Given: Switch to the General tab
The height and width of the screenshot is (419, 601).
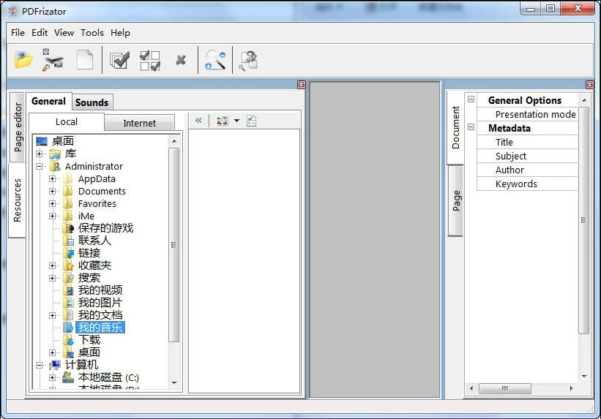Looking at the screenshot, I should (x=48, y=101).
